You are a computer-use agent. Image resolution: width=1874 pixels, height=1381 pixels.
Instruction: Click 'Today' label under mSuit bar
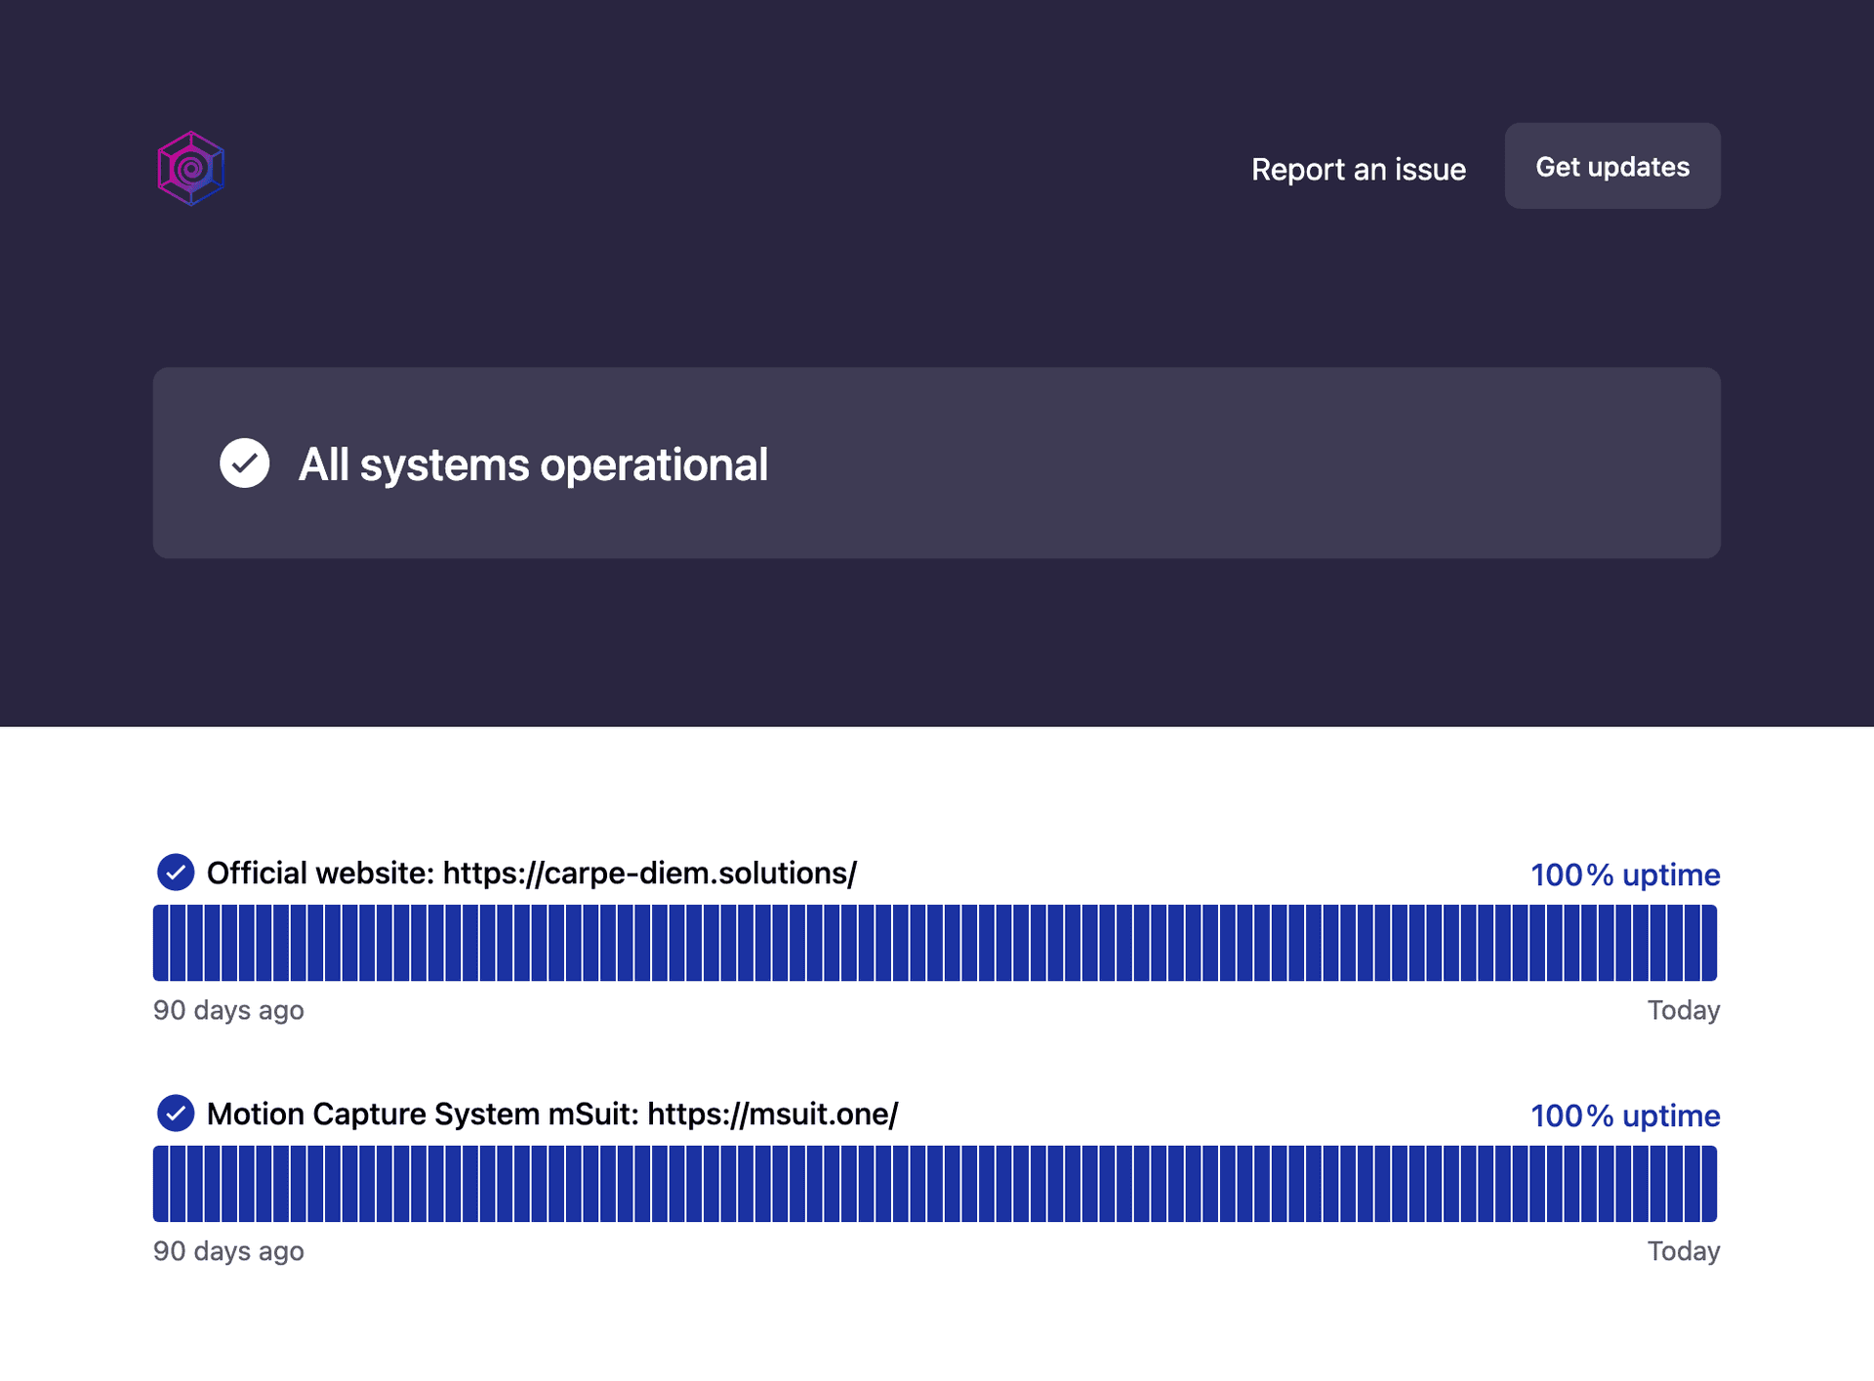pyautogui.click(x=1684, y=1251)
